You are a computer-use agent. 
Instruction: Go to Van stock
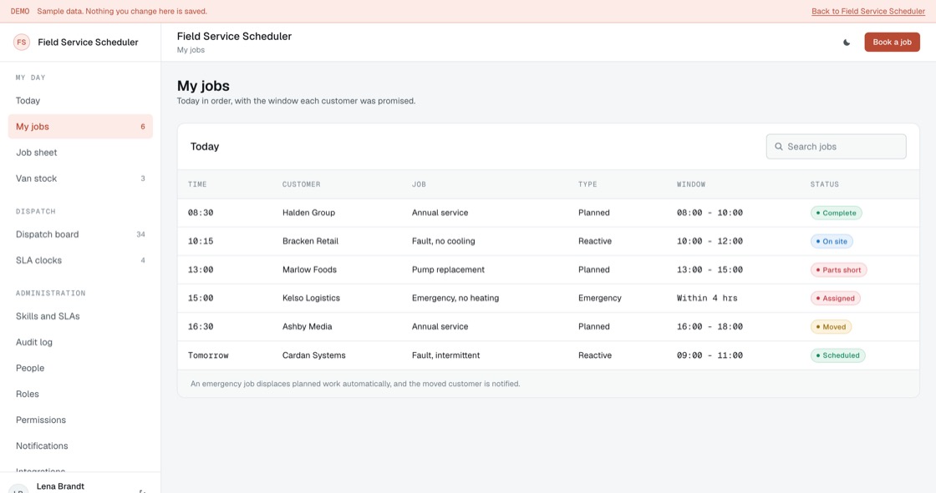(x=80, y=179)
